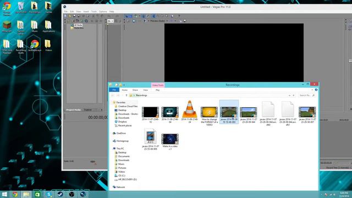The image size is (352, 198).
Task: Select Creative Cloud Files in Favorites
Action: click(126, 106)
